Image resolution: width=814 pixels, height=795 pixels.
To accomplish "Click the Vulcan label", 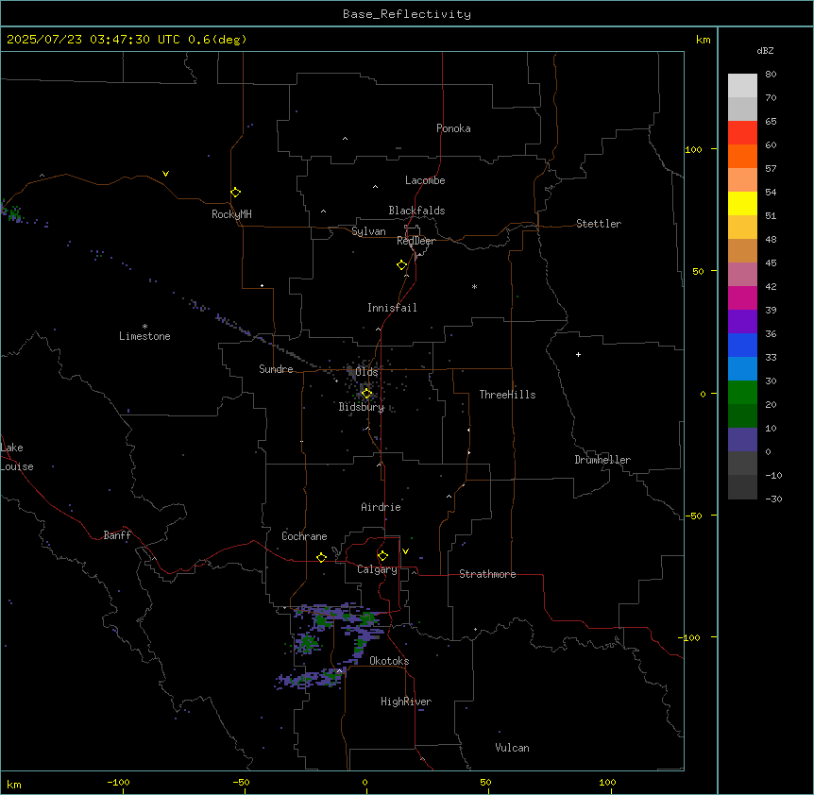I will [512, 748].
